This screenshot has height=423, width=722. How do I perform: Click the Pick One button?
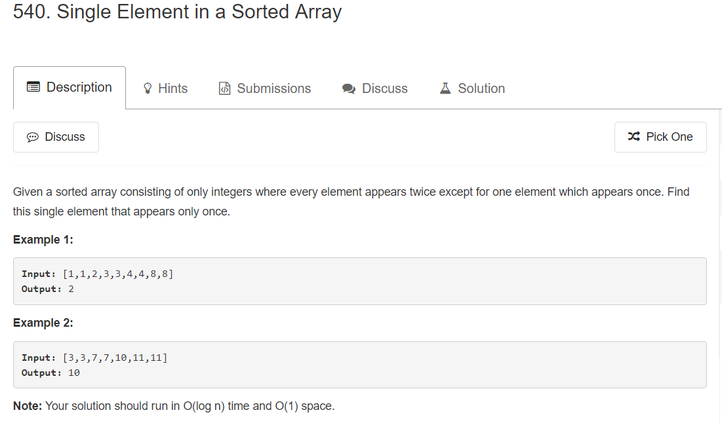pos(660,137)
